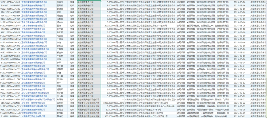Click the 1000.000000万人民币 capital cell
Screen dimensions: 267x118
coord(113,103)
